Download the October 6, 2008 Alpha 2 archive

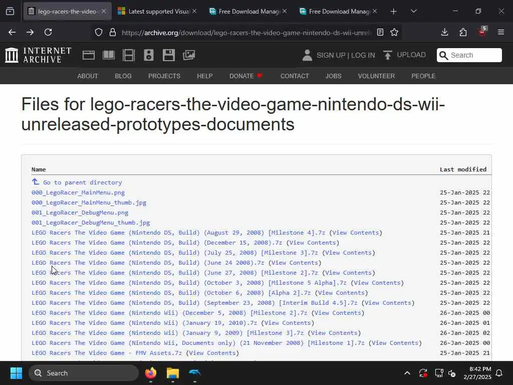tap(171, 293)
